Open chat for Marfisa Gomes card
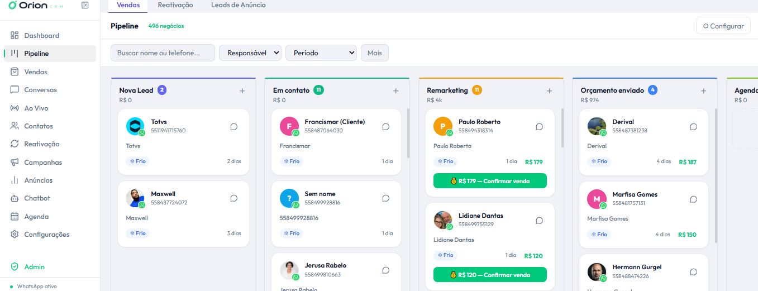 point(693,199)
